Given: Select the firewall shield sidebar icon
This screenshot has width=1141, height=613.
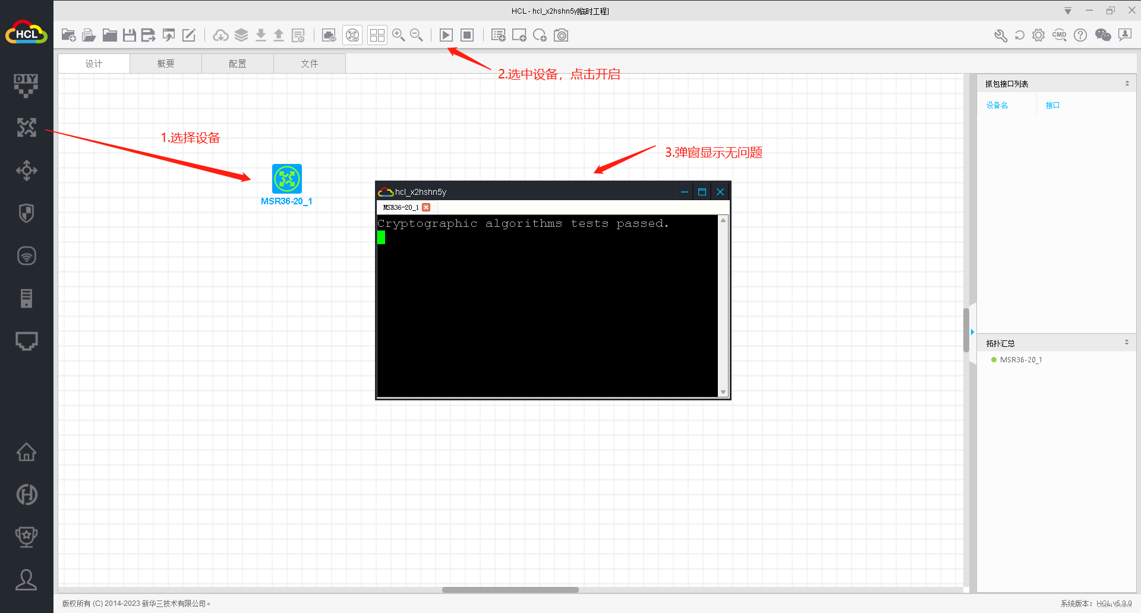Looking at the screenshot, I should [x=26, y=213].
